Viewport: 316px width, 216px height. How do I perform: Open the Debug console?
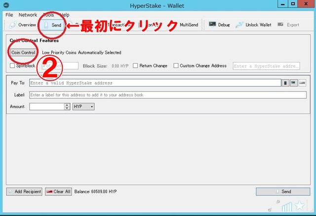tap(219, 25)
